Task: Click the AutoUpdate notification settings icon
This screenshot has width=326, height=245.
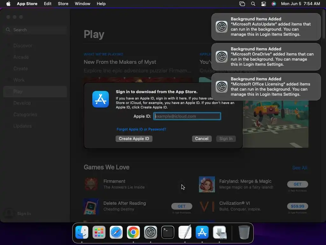Action: [222, 27]
